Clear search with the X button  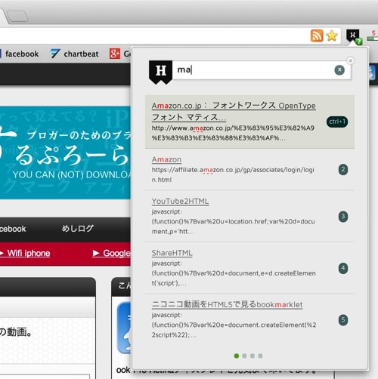[339, 69]
